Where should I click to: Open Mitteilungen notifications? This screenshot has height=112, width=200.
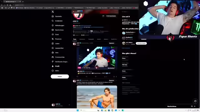58,26
